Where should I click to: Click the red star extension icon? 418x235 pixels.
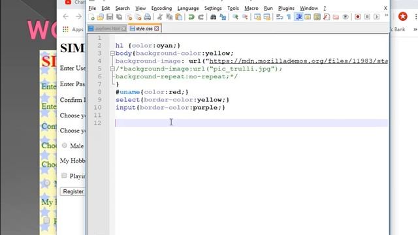point(403,16)
